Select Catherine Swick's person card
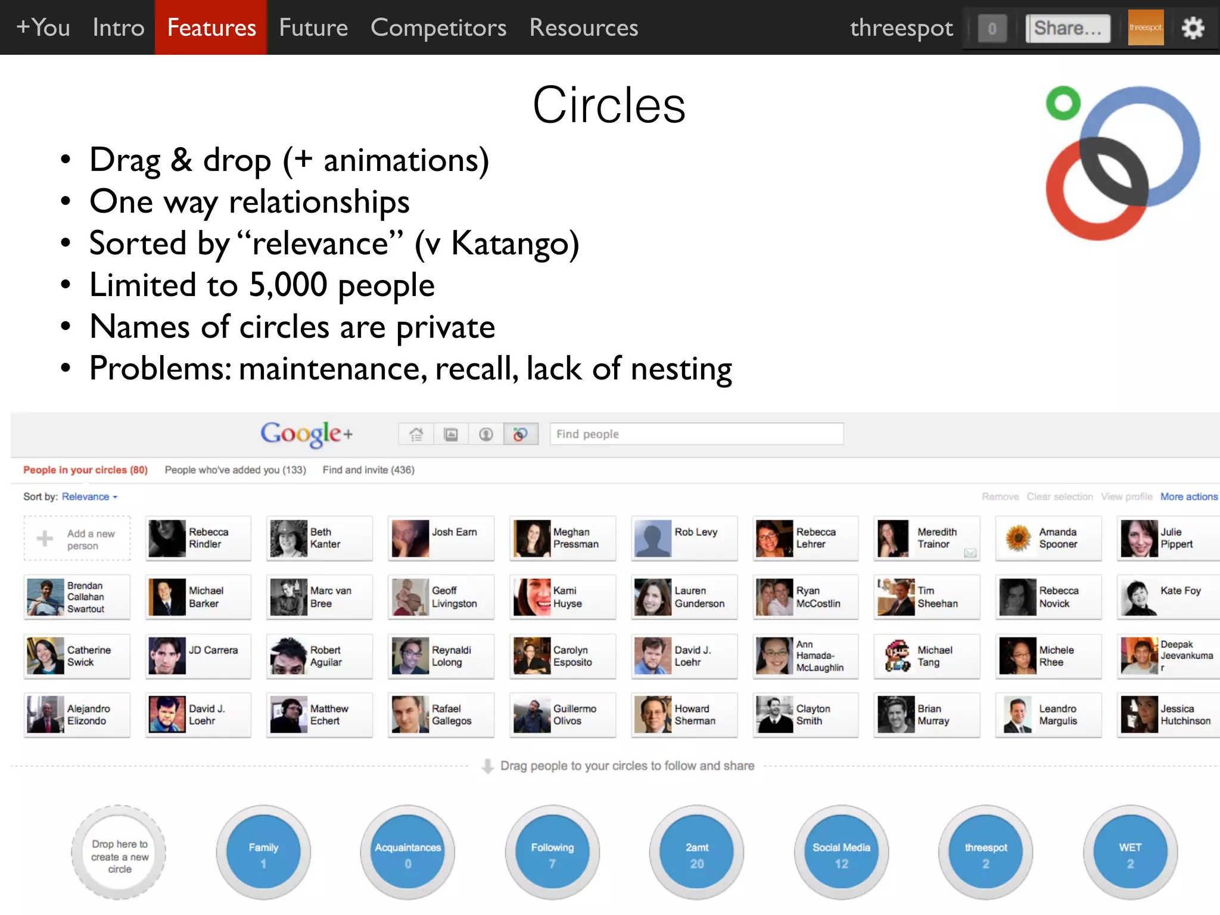 click(77, 656)
